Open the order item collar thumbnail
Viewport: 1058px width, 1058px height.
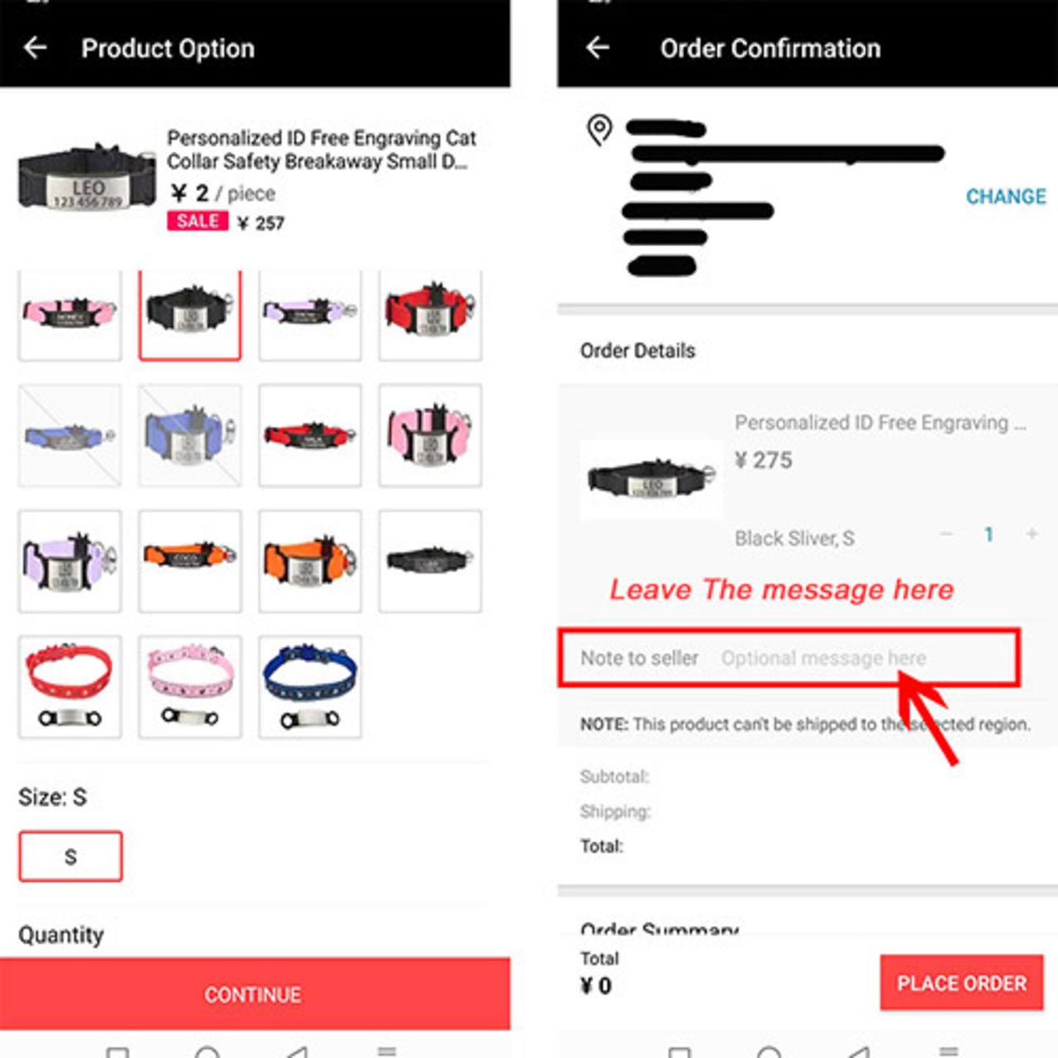(651, 479)
